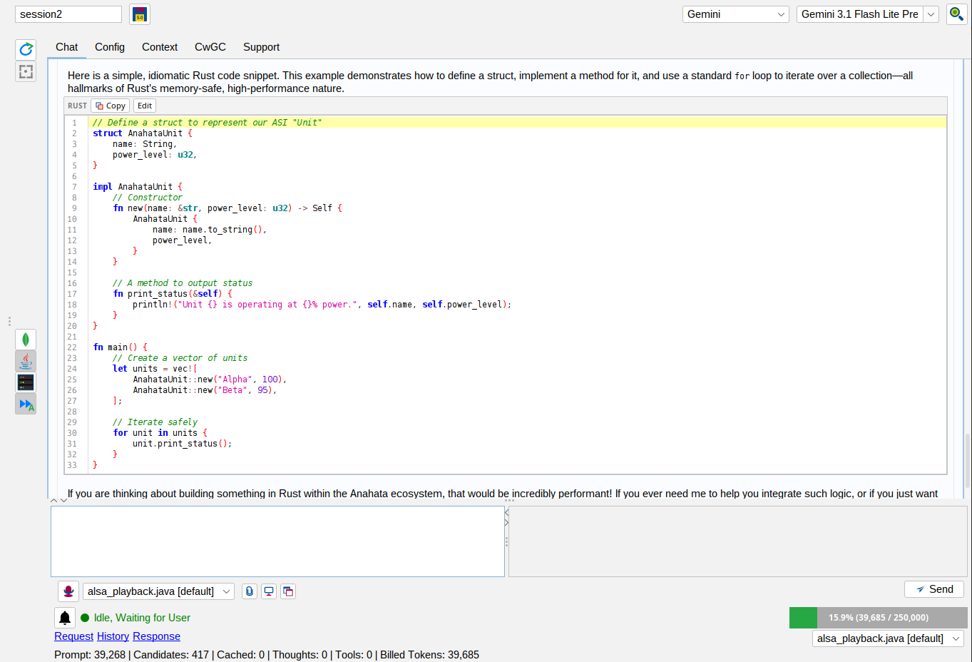Image resolution: width=972 pixels, height=662 pixels.
Task: Click the translate playback icon in the sidebar
Action: tap(26, 404)
